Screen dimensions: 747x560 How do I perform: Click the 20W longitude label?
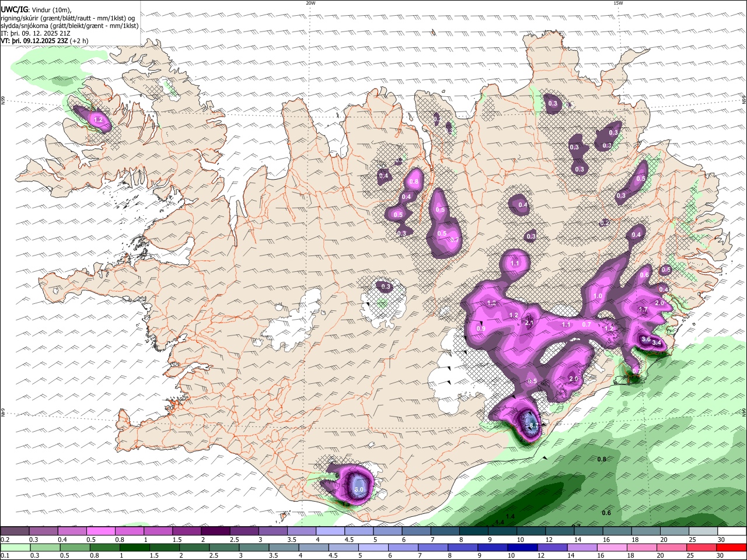(x=310, y=3)
